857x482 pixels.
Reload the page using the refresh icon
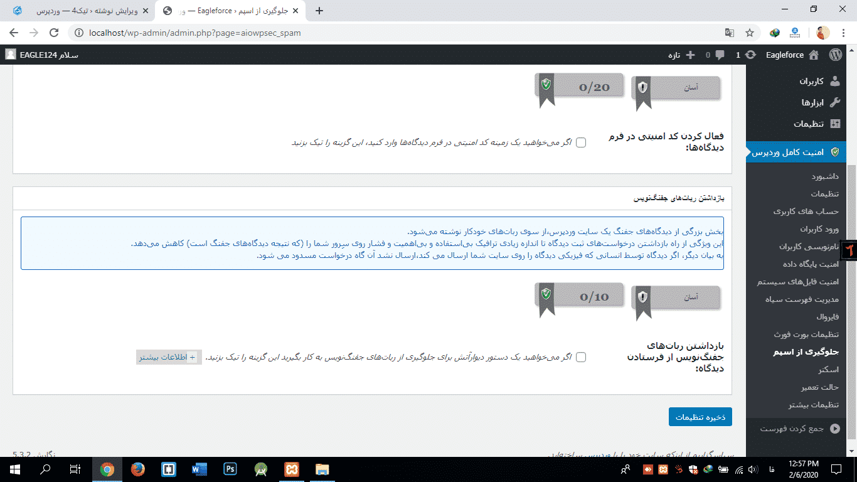point(54,33)
